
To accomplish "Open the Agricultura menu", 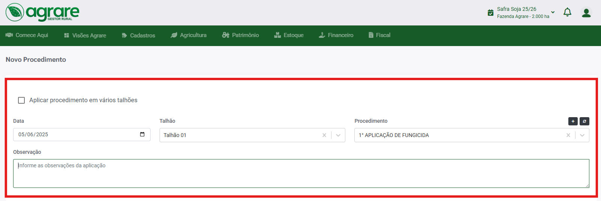I will pos(188,35).
